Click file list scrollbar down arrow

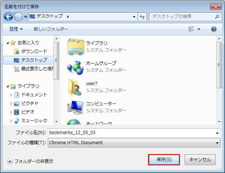click(x=219, y=122)
